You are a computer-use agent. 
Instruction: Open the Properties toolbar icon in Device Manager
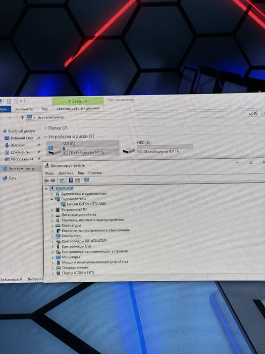click(62, 181)
